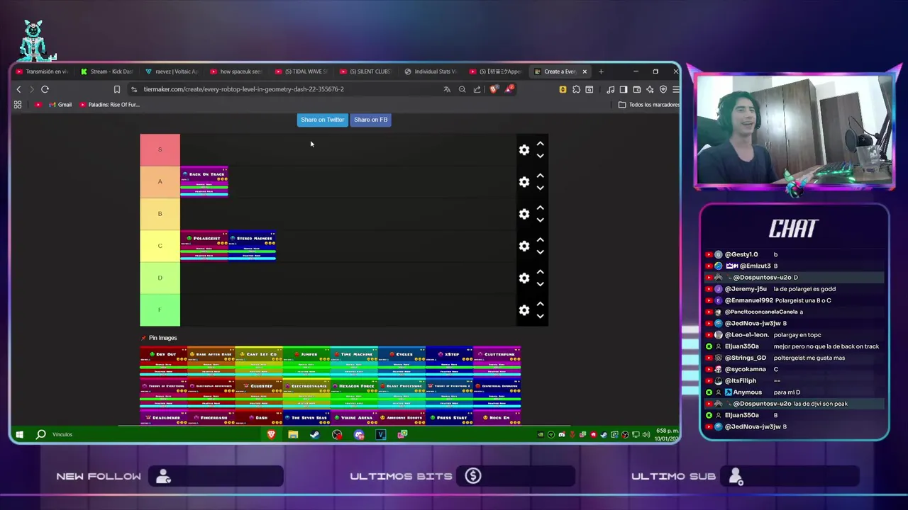The height and width of the screenshot is (510, 908).
Task: Select the yellow C tier label
Action: pyautogui.click(x=160, y=246)
